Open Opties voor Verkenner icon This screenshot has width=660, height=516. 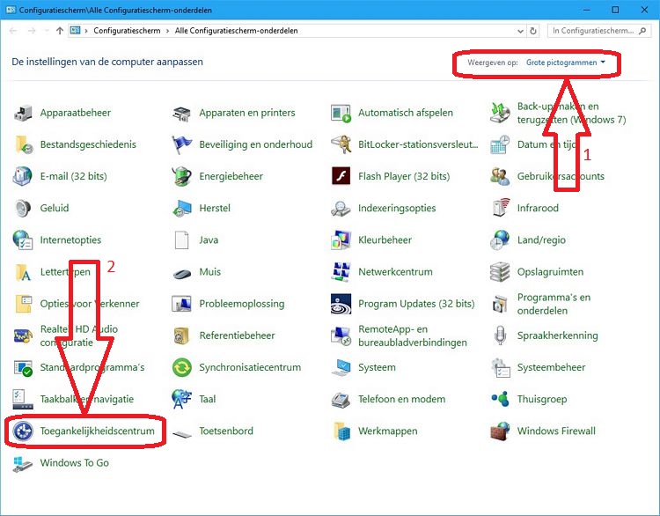pyautogui.click(x=23, y=304)
